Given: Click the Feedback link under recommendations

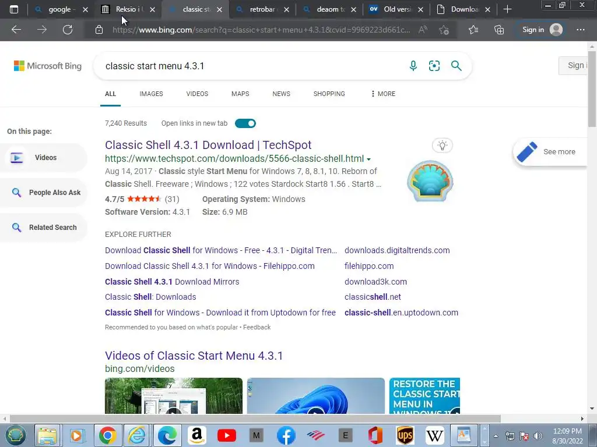Looking at the screenshot, I should pos(257,327).
